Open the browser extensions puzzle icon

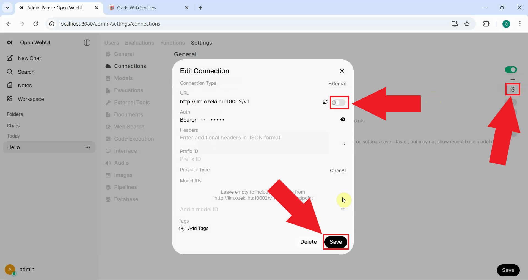click(486, 24)
